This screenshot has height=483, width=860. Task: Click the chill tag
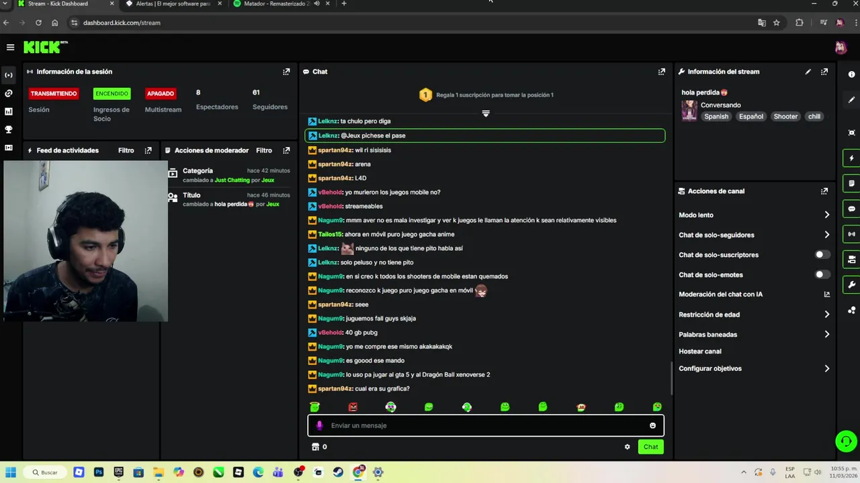pyautogui.click(x=814, y=116)
